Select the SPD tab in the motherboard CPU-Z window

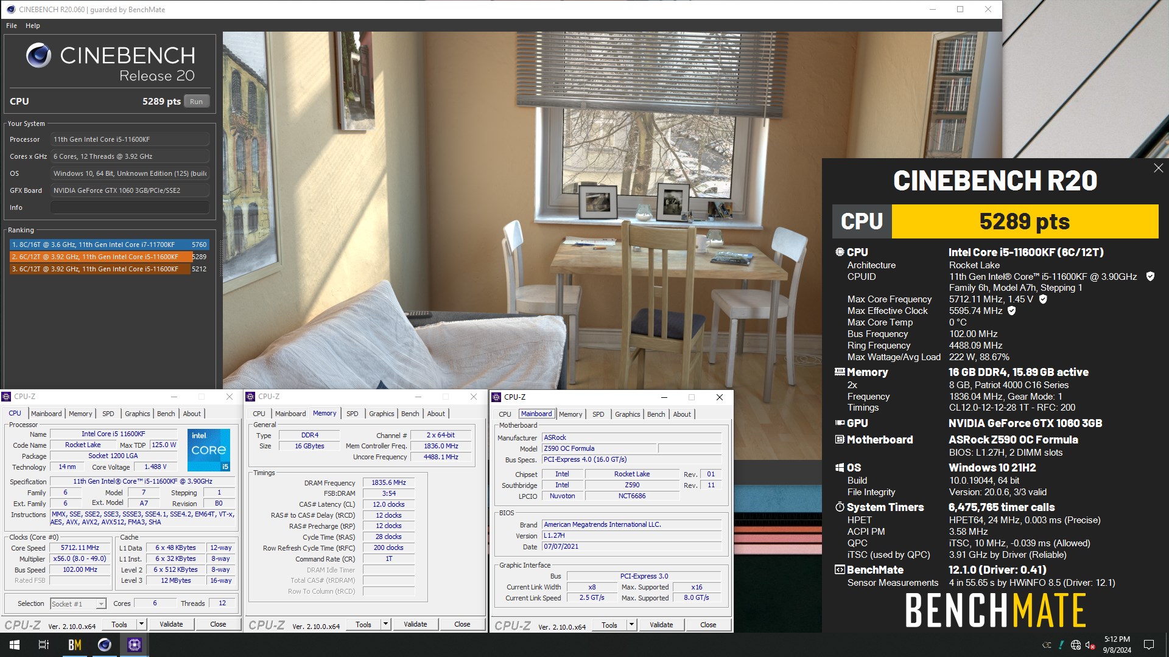coord(599,414)
